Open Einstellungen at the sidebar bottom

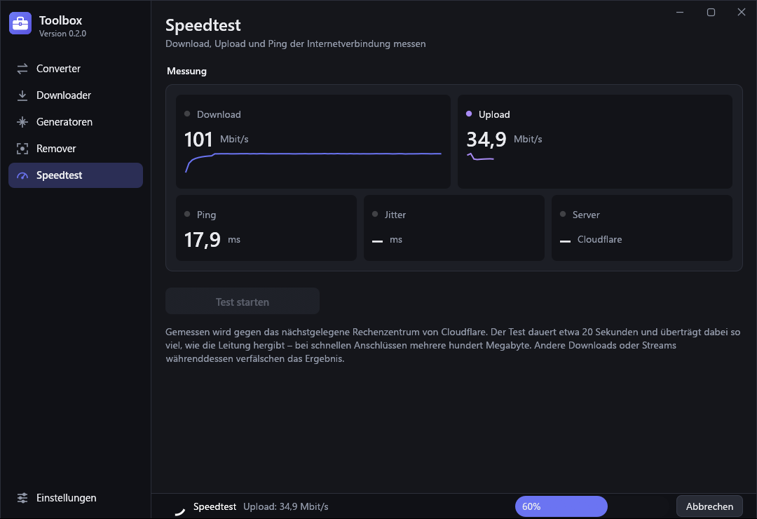76,498
